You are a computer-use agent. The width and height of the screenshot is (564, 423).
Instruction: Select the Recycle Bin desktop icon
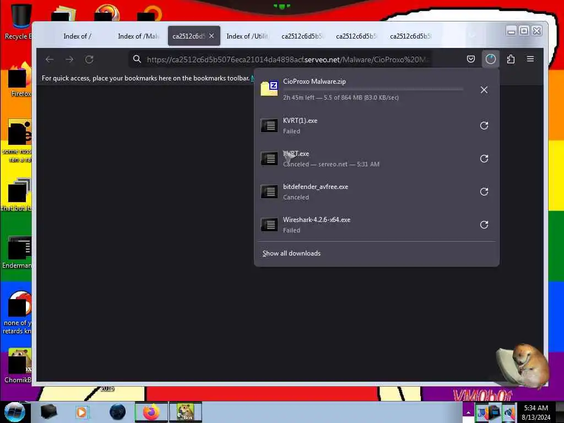pyautogui.click(x=19, y=21)
